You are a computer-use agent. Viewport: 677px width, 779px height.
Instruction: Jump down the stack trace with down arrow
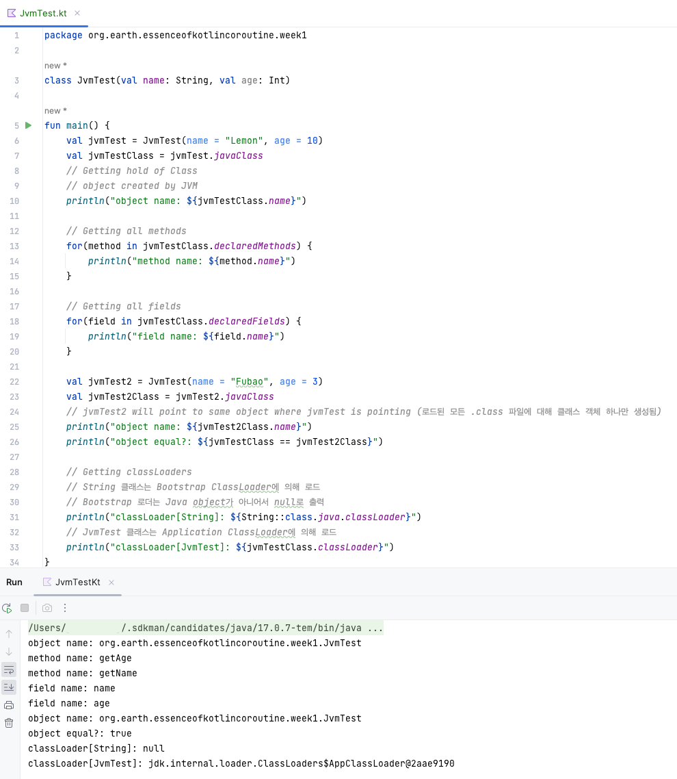9,652
